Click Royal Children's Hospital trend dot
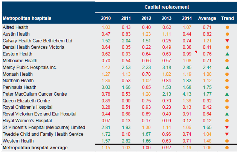 (x=227, y=107)
